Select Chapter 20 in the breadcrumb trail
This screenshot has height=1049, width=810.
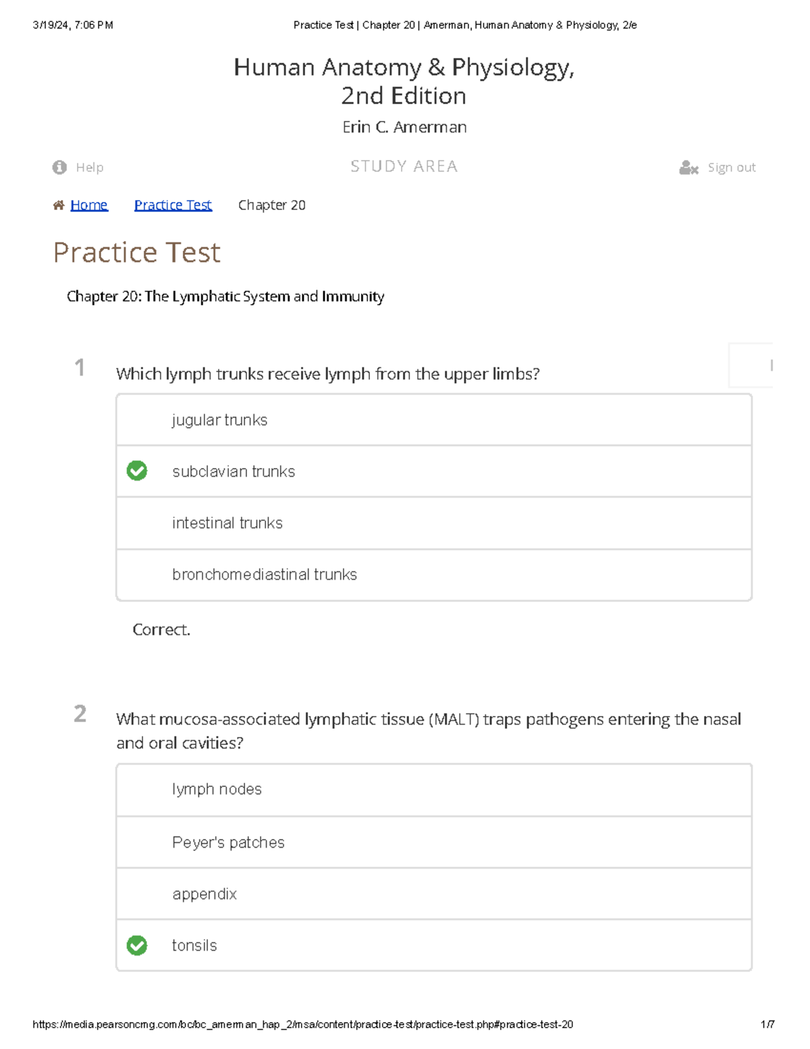tap(273, 205)
